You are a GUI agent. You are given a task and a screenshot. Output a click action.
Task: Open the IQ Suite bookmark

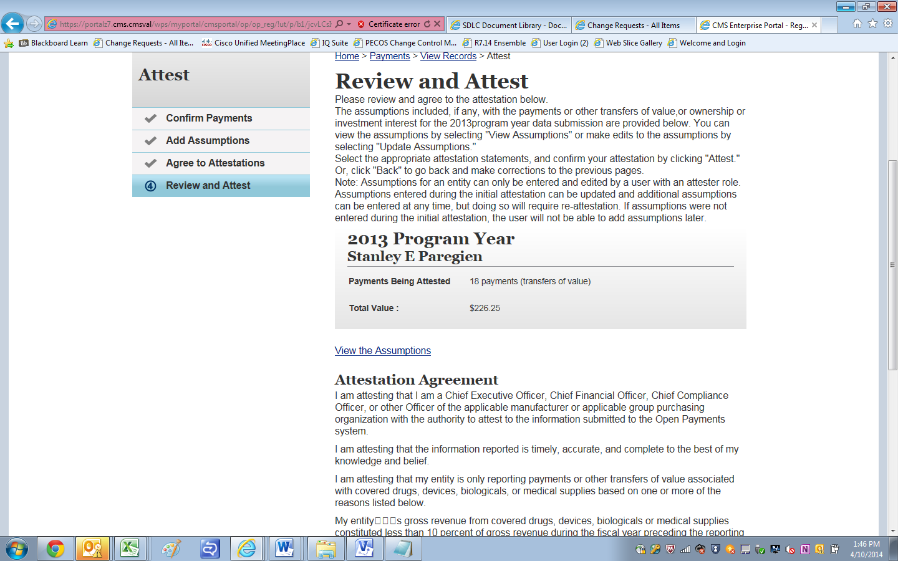pos(329,43)
